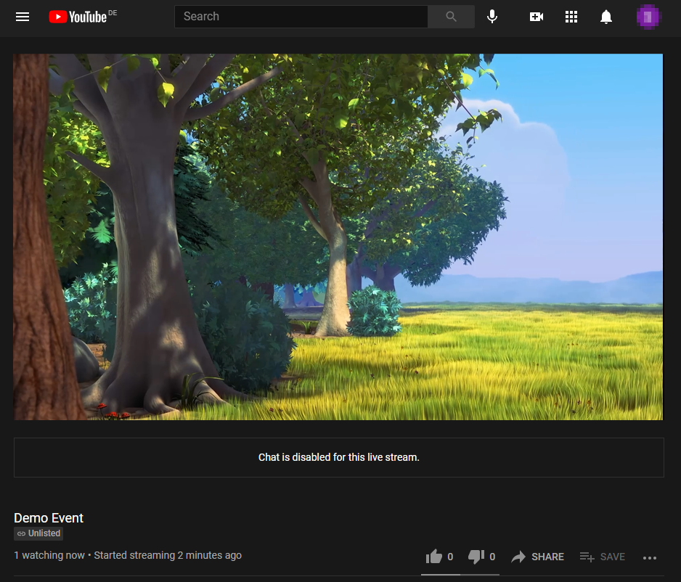Open the Create video camera icon
Screen dimensions: 681x582
[x=537, y=17]
